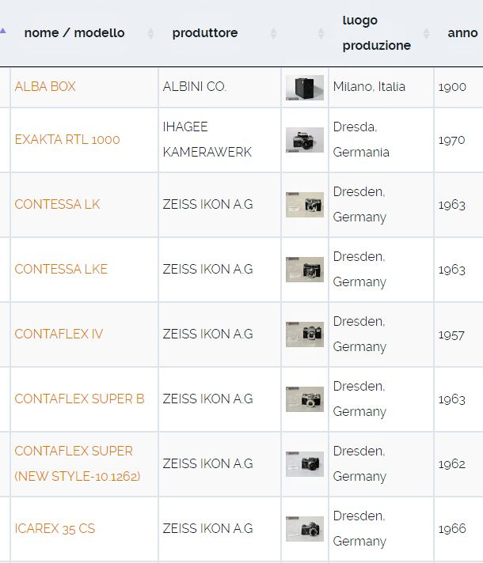This screenshot has width=483, height=563.
Task: Open CONTAFLEX SUPER (NEW STYLE-10.1262) link
Action: [78, 463]
